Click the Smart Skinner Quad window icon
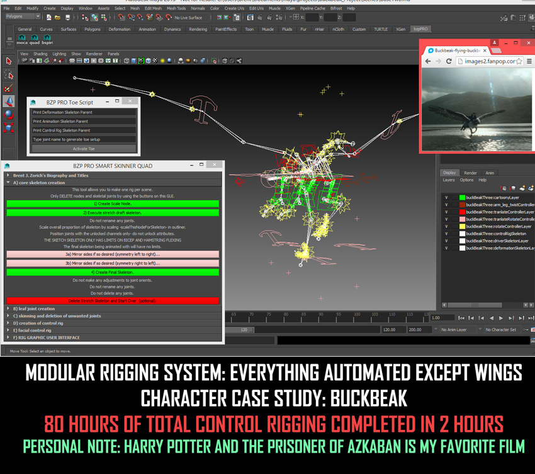Viewport: 535px width, 474px height. point(7,166)
